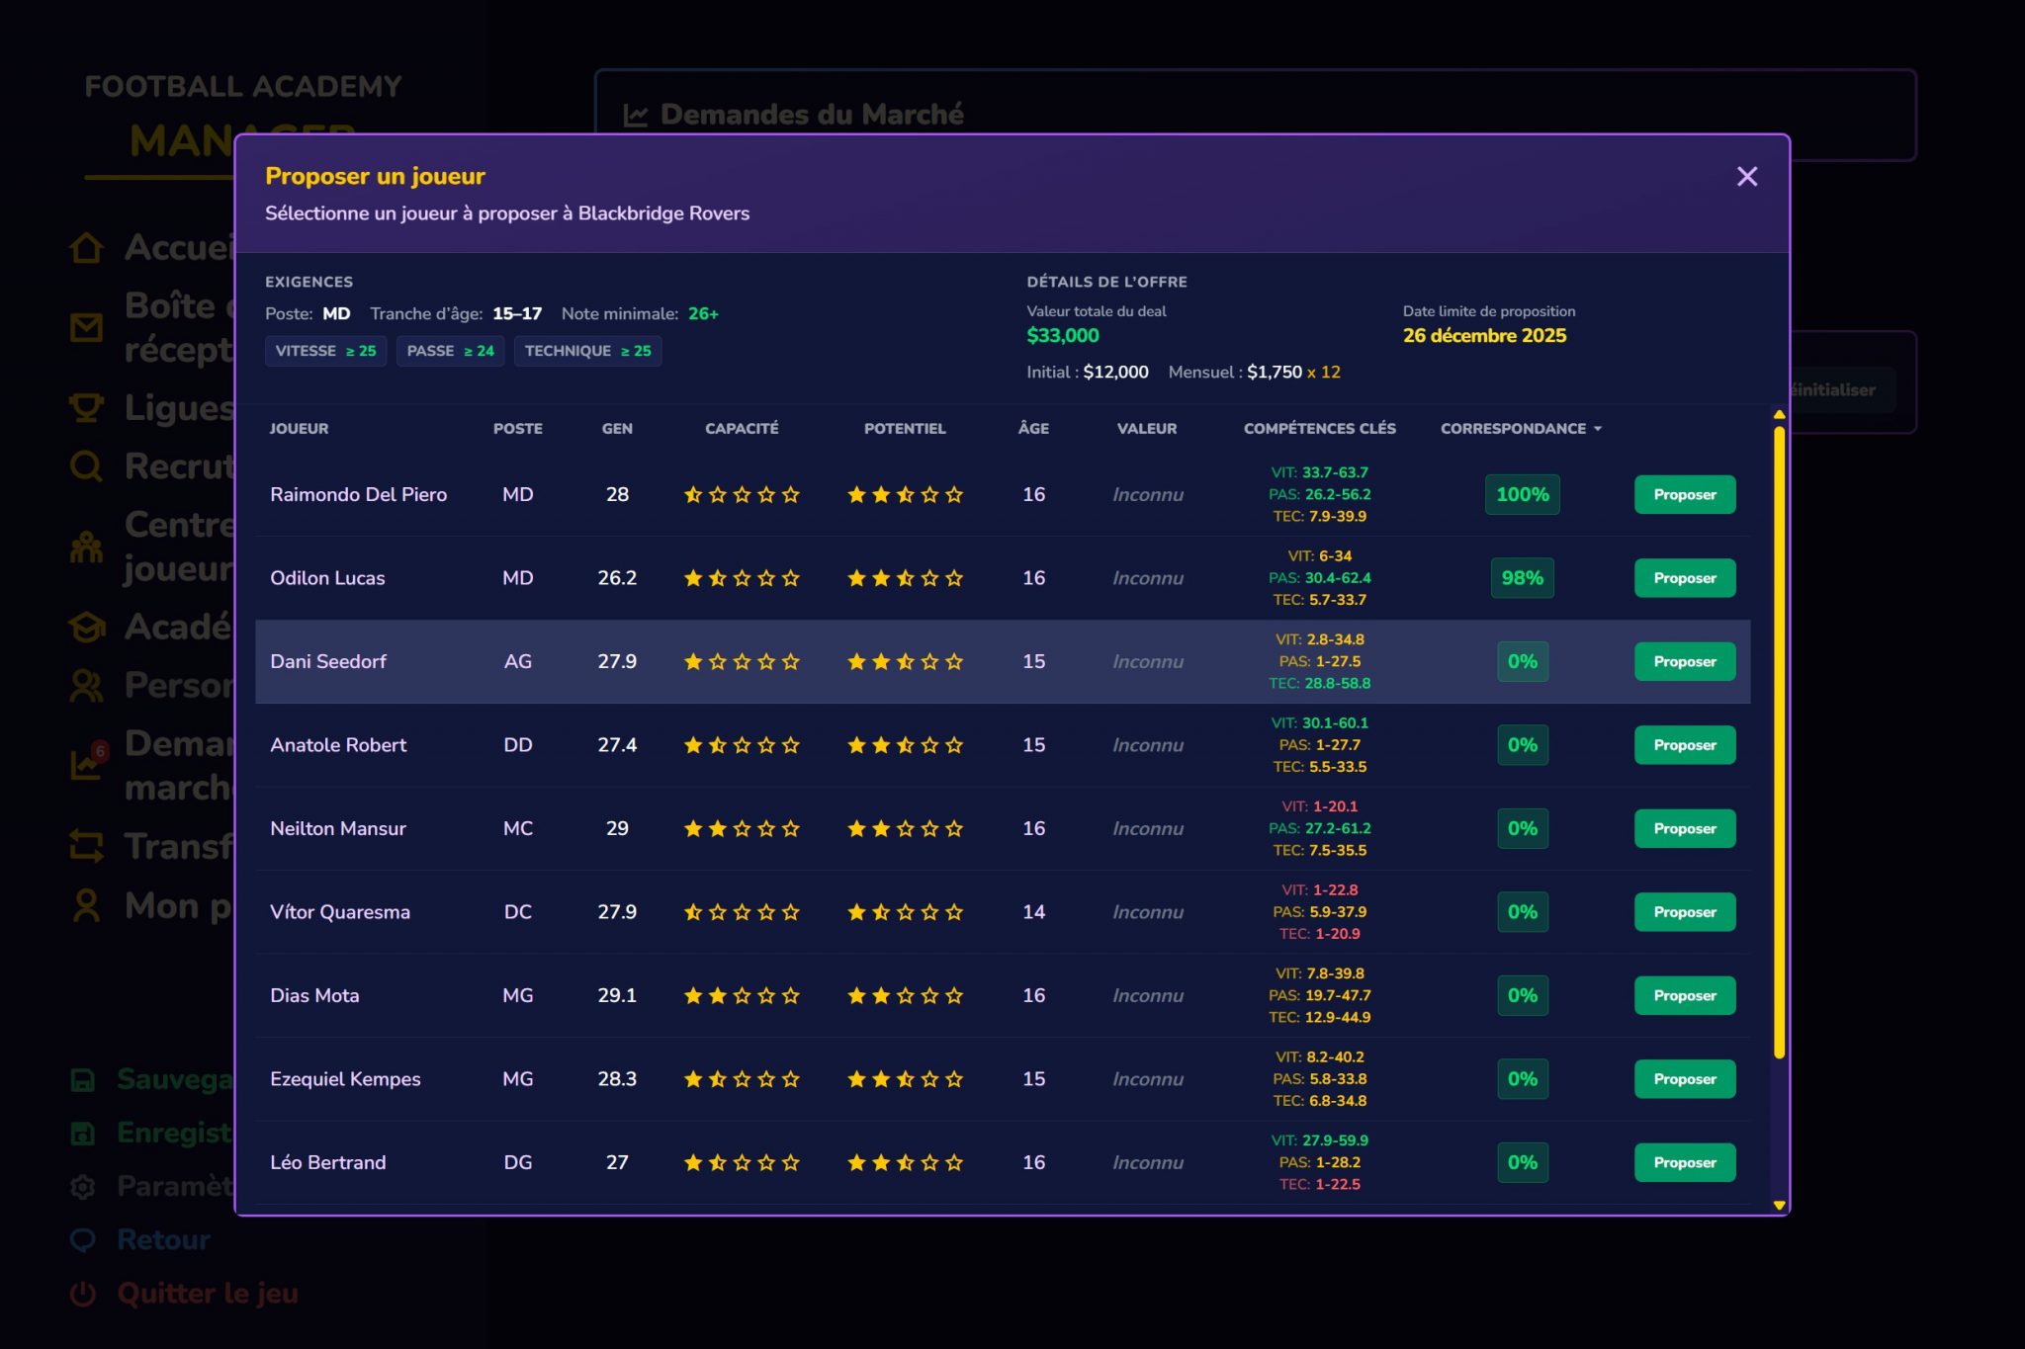Click the Accueil home icon in sidebar
The height and width of the screenshot is (1349, 2025).
click(86, 247)
